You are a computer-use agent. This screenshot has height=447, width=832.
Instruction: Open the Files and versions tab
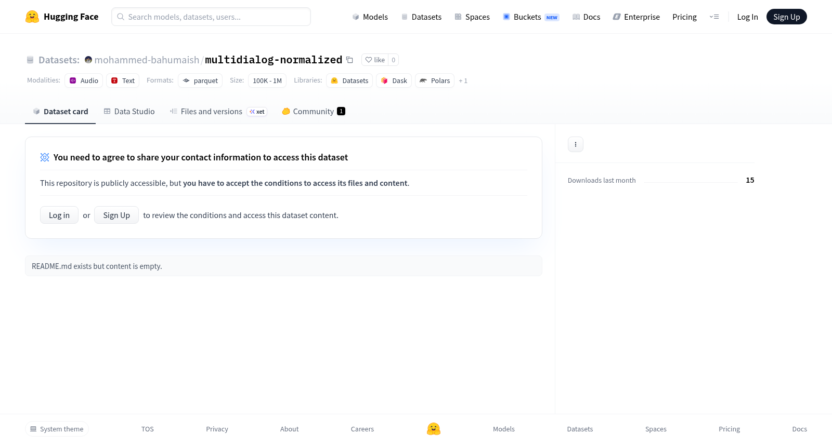(218, 112)
